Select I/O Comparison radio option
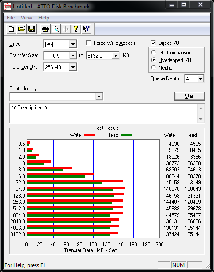The width and height of the screenshot is (214, 272). [x=153, y=52]
